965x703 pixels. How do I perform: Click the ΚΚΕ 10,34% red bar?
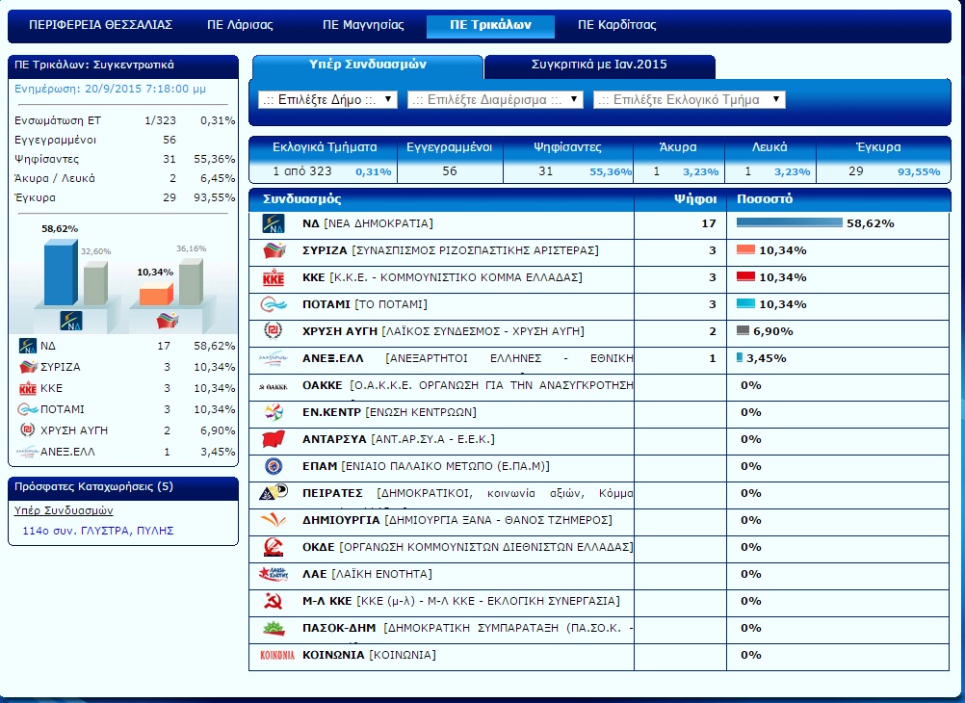point(746,277)
